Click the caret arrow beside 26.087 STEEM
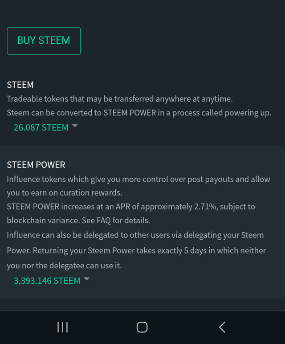 pyautogui.click(x=75, y=126)
